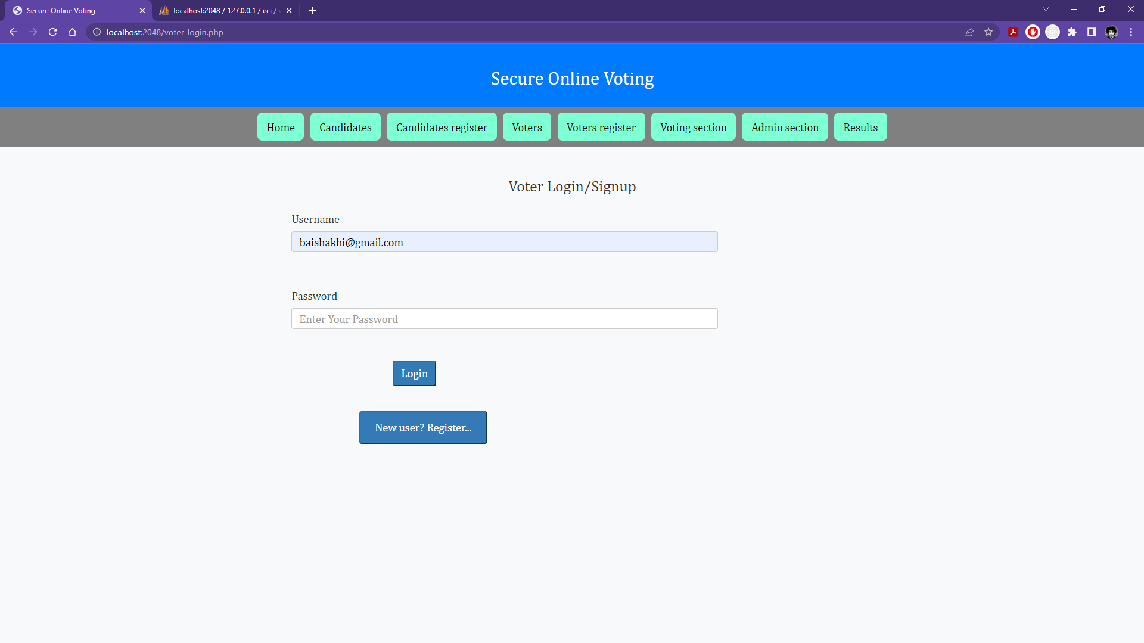The height and width of the screenshot is (643, 1144).
Task: Bookmark this page via the star icon
Action: click(x=989, y=32)
